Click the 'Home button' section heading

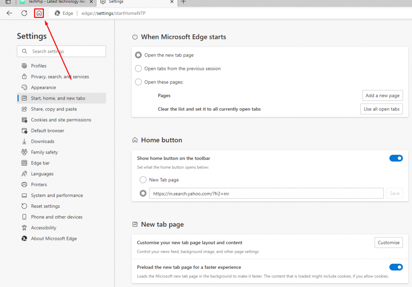[161, 140]
